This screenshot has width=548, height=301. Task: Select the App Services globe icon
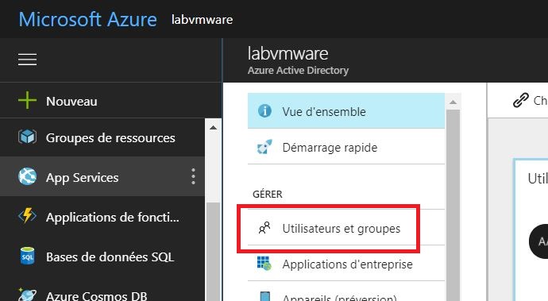tap(27, 176)
